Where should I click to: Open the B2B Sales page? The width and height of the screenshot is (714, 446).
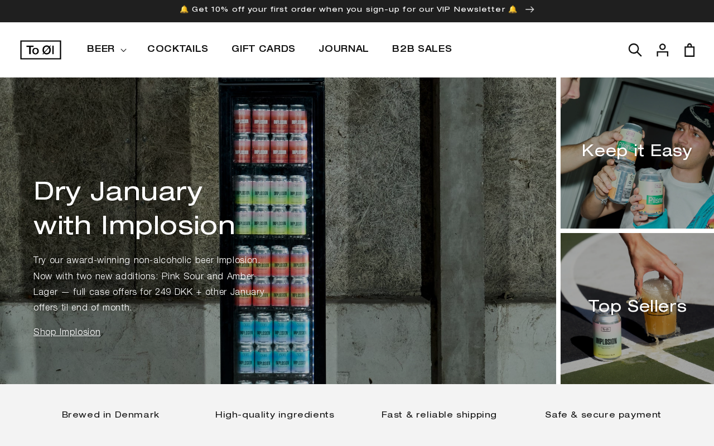coord(422,49)
